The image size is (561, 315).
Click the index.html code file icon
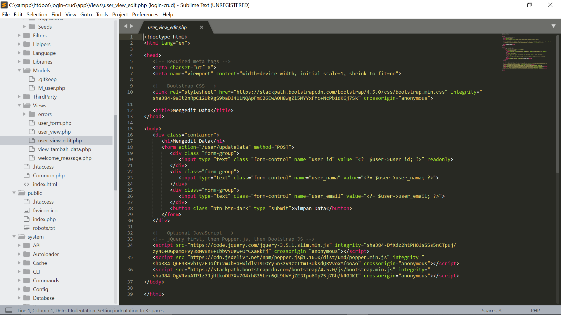pos(27,184)
